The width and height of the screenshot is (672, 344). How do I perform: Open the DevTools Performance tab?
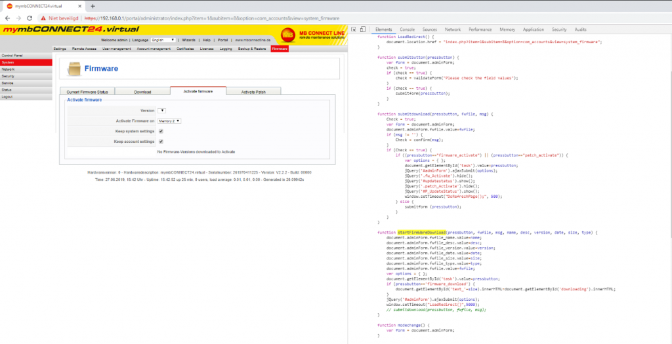[x=480, y=29]
